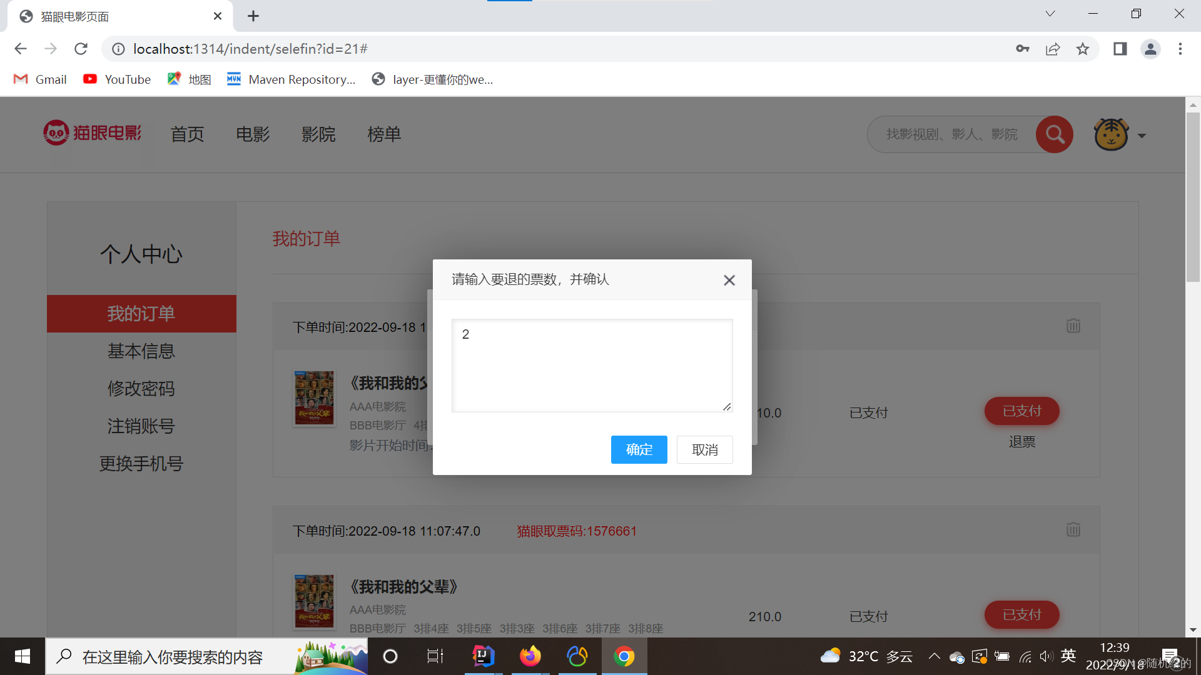Click the tiger user avatar
The width and height of the screenshot is (1201, 675).
pyautogui.click(x=1111, y=134)
